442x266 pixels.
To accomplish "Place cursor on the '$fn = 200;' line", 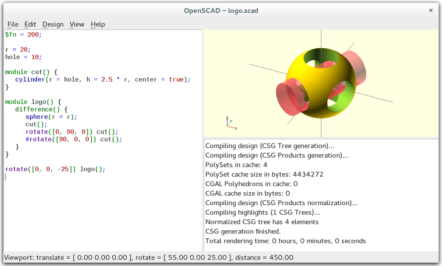I will 24,34.
